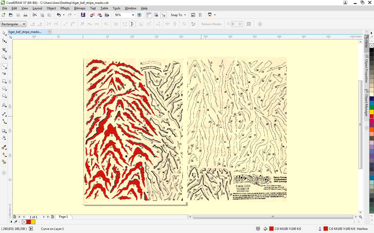The height and width of the screenshot is (233, 374).
Task: Select the Page 1 tab
Action: (63, 217)
